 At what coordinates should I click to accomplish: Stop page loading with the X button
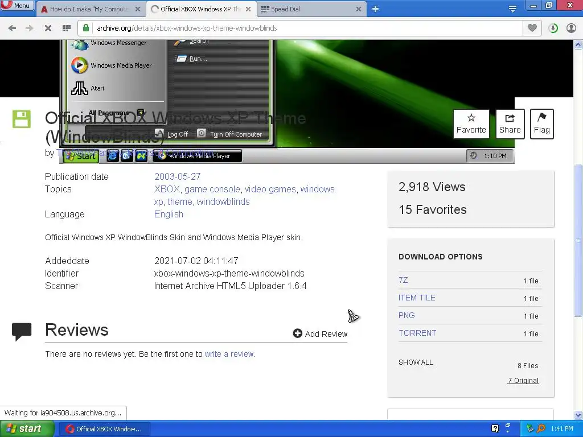(x=48, y=28)
